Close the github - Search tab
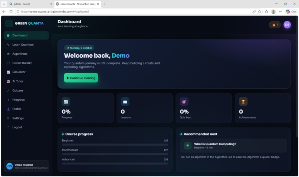 51,4
